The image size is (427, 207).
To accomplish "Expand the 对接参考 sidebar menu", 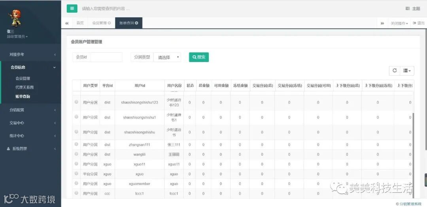I will (x=30, y=55).
